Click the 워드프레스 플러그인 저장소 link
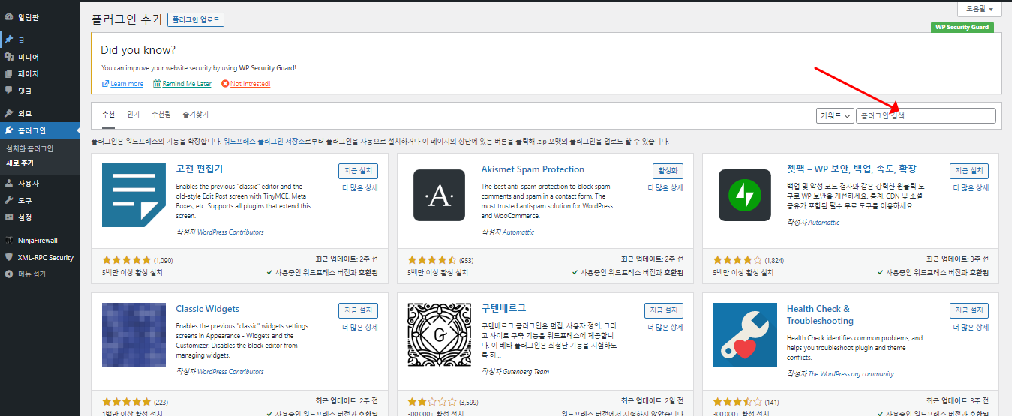The image size is (1012, 416). click(x=263, y=141)
